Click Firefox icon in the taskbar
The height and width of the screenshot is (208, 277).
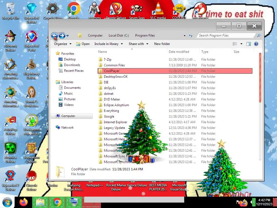pyautogui.click(x=24, y=202)
